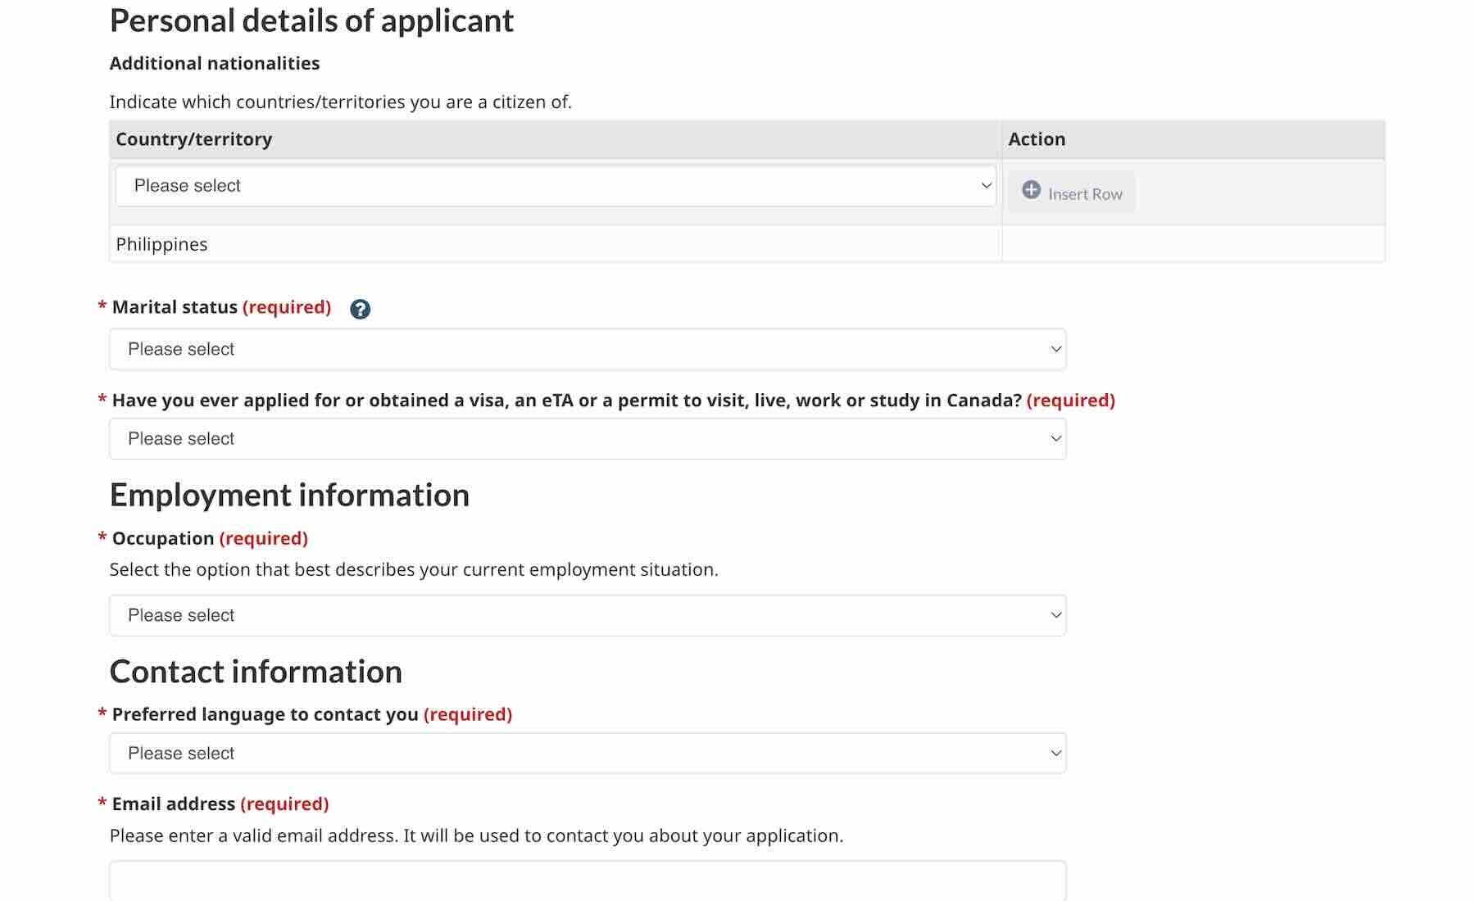The image size is (1475, 901).
Task: Click the visa, eTA or permit question label
Action: pyautogui.click(x=566, y=401)
